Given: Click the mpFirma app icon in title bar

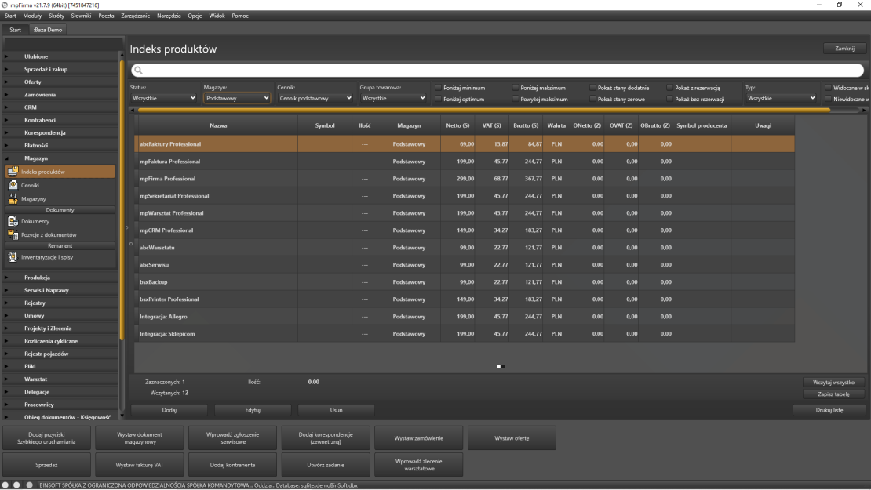Looking at the screenshot, I should pyautogui.click(x=5, y=5).
